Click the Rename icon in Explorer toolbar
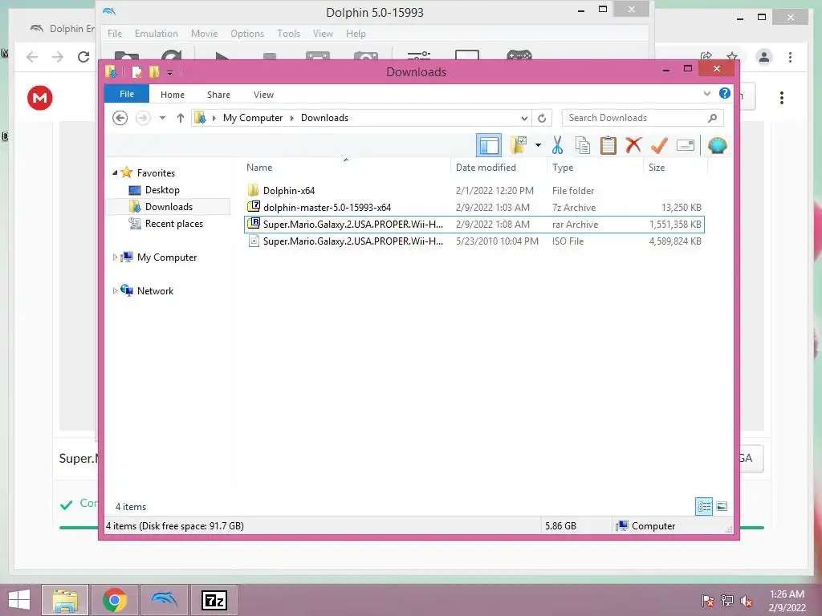 tap(686, 145)
